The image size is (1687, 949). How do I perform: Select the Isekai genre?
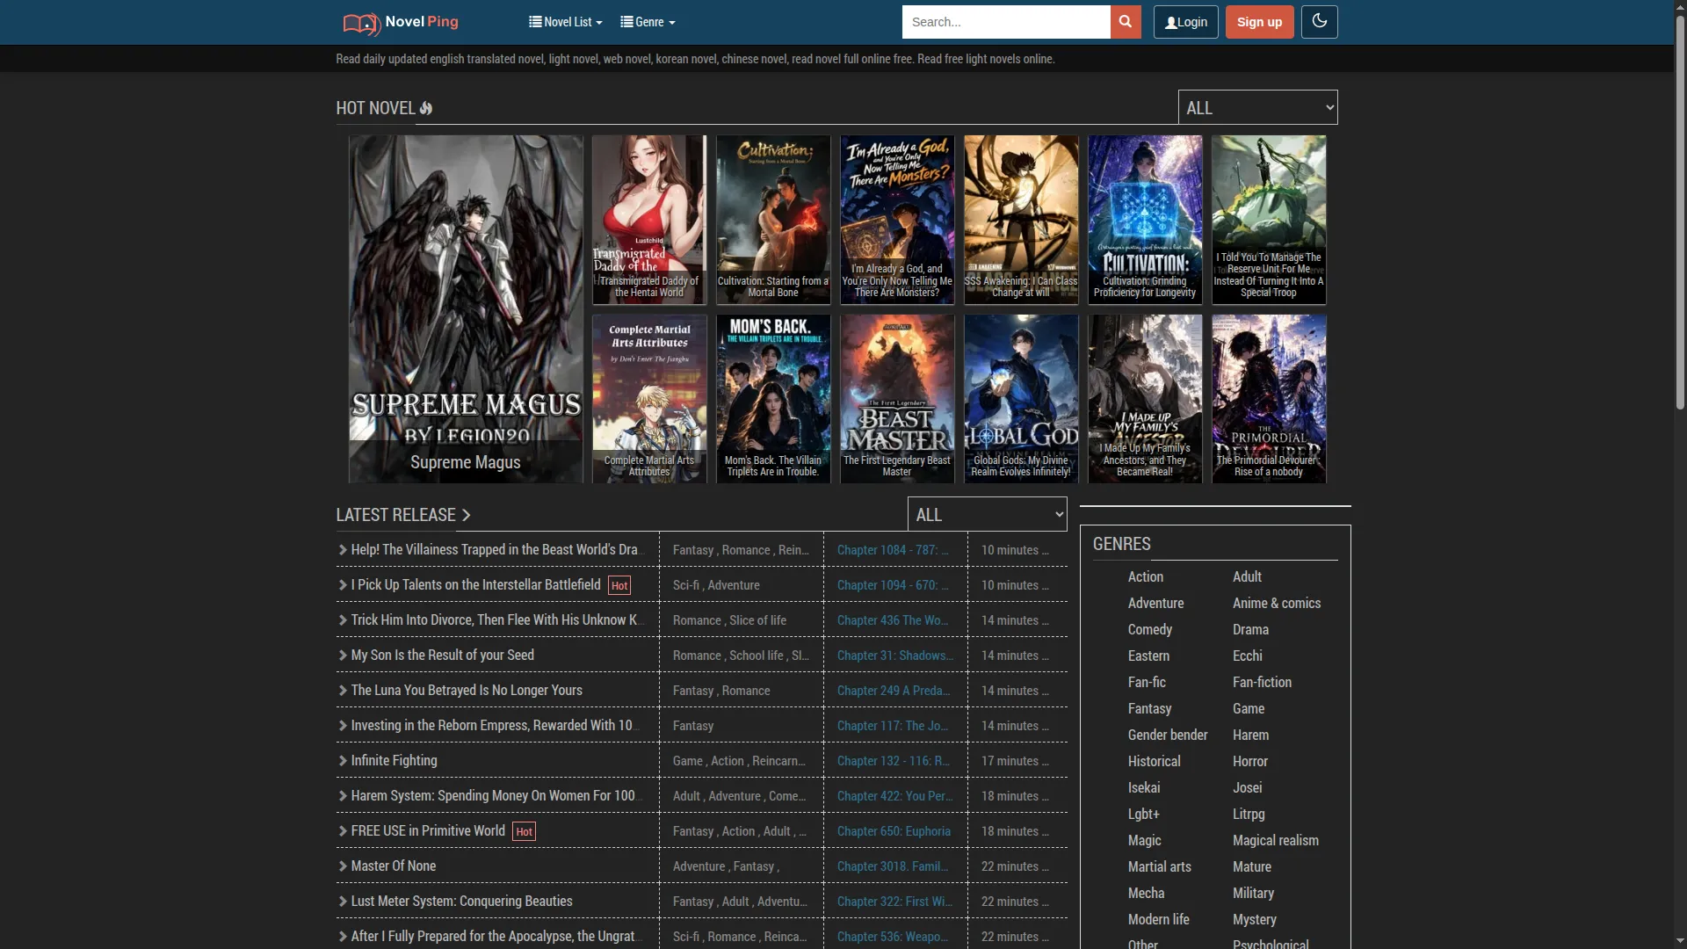[x=1144, y=787]
